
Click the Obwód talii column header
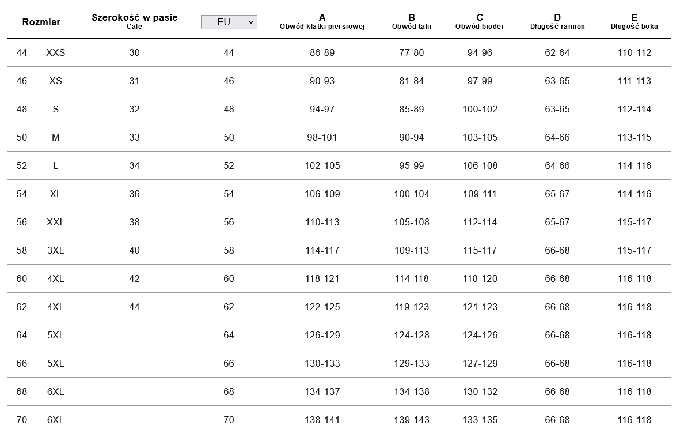[x=411, y=21]
